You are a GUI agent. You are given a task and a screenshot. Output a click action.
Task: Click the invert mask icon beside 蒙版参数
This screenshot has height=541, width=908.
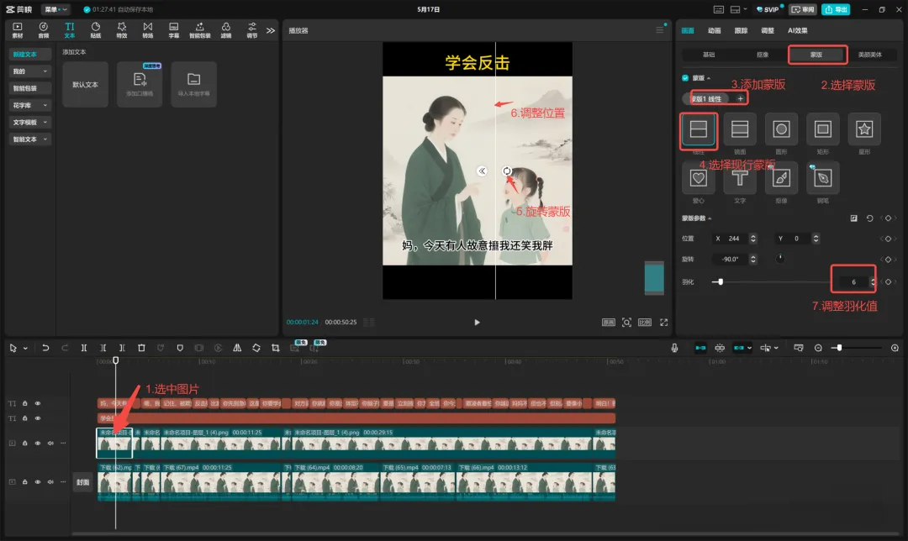tap(853, 218)
